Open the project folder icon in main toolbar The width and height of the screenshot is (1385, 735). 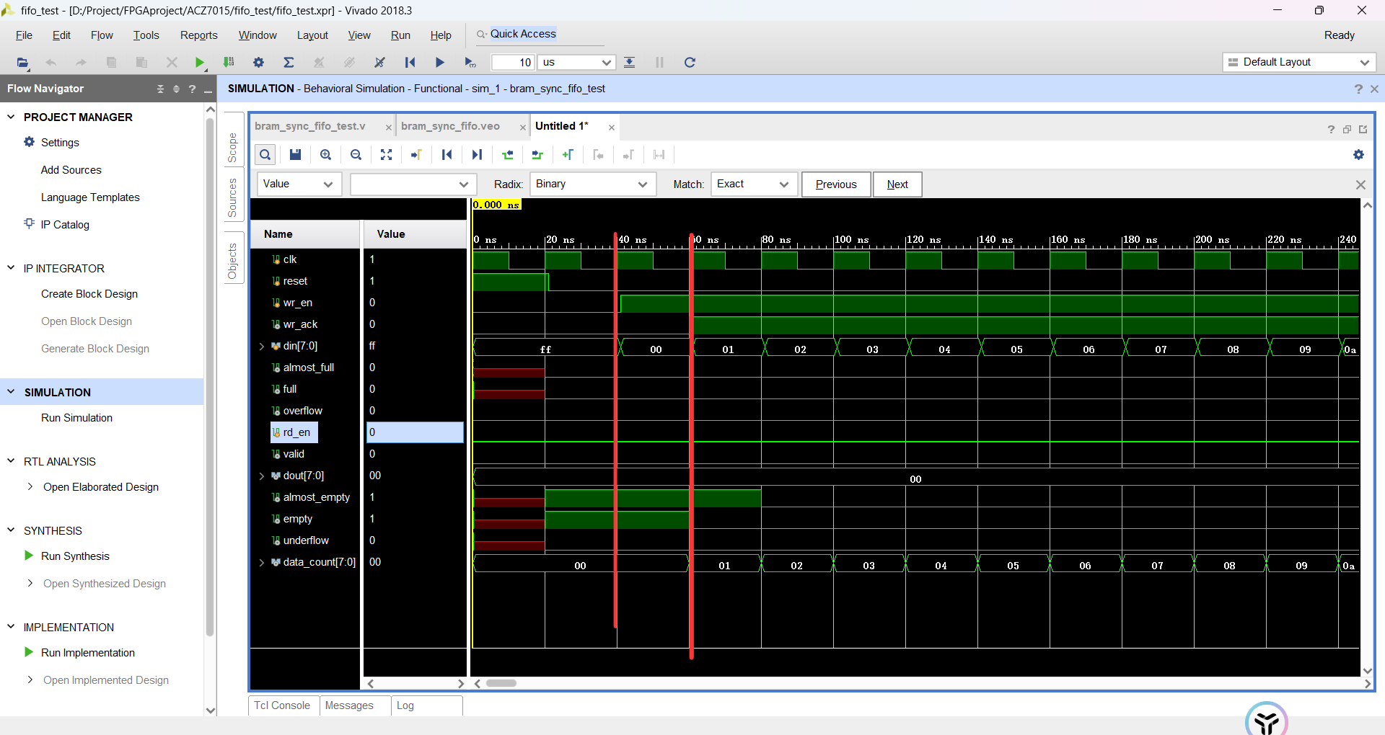pyautogui.click(x=23, y=63)
